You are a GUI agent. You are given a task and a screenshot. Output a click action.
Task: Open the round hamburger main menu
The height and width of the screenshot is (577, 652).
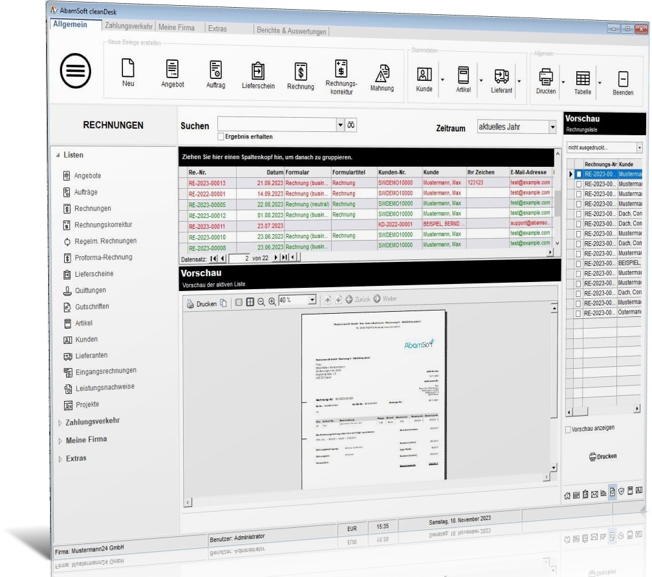pos(75,71)
